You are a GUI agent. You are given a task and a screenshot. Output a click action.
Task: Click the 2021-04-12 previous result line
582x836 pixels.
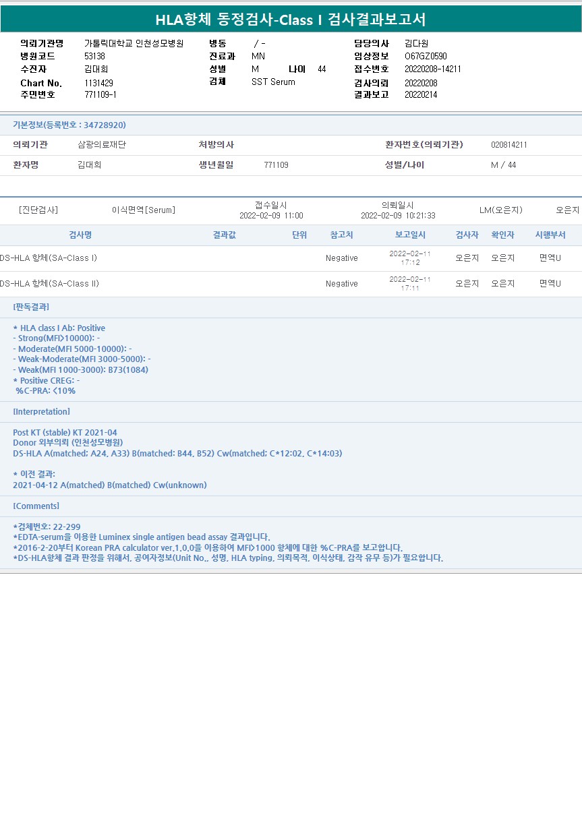110,485
